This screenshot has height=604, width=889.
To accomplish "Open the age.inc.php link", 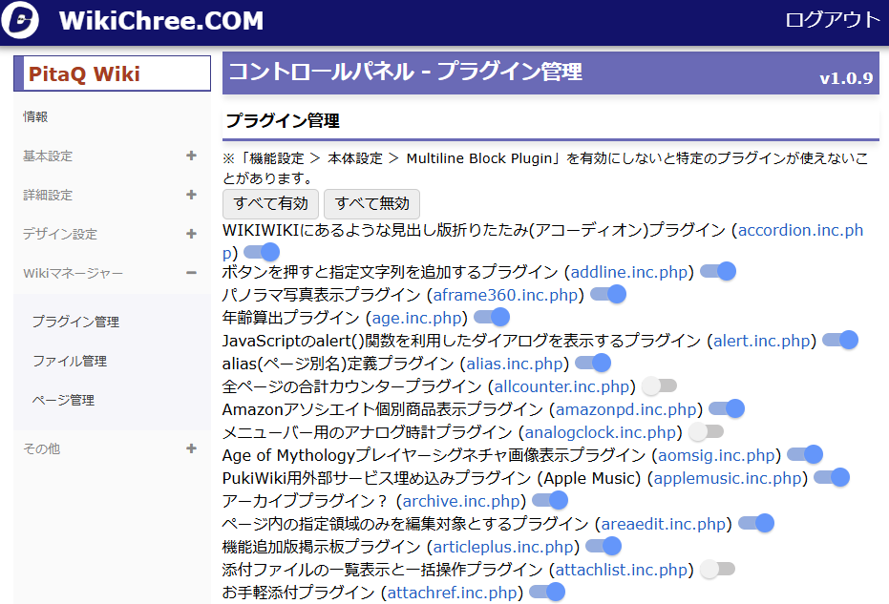I will pyautogui.click(x=416, y=318).
